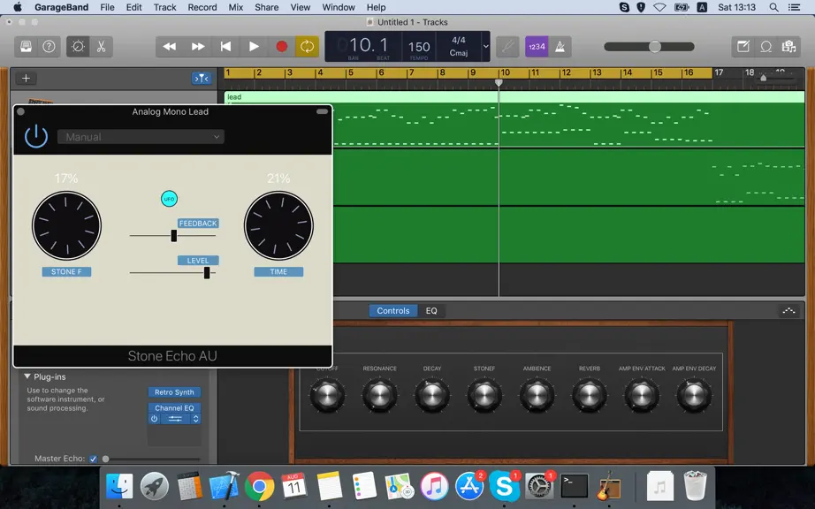The height and width of the screenshot is (509, 815).
Task: Click the tuner fork icon
Action: (507, 47)
